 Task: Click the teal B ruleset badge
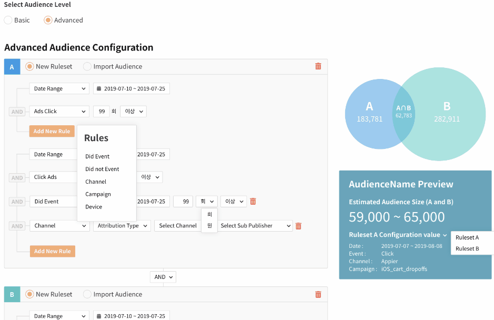click(x=12, y=295)
